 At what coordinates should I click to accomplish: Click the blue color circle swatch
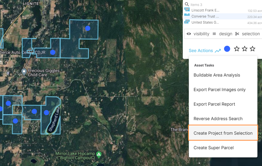point(227,49)
